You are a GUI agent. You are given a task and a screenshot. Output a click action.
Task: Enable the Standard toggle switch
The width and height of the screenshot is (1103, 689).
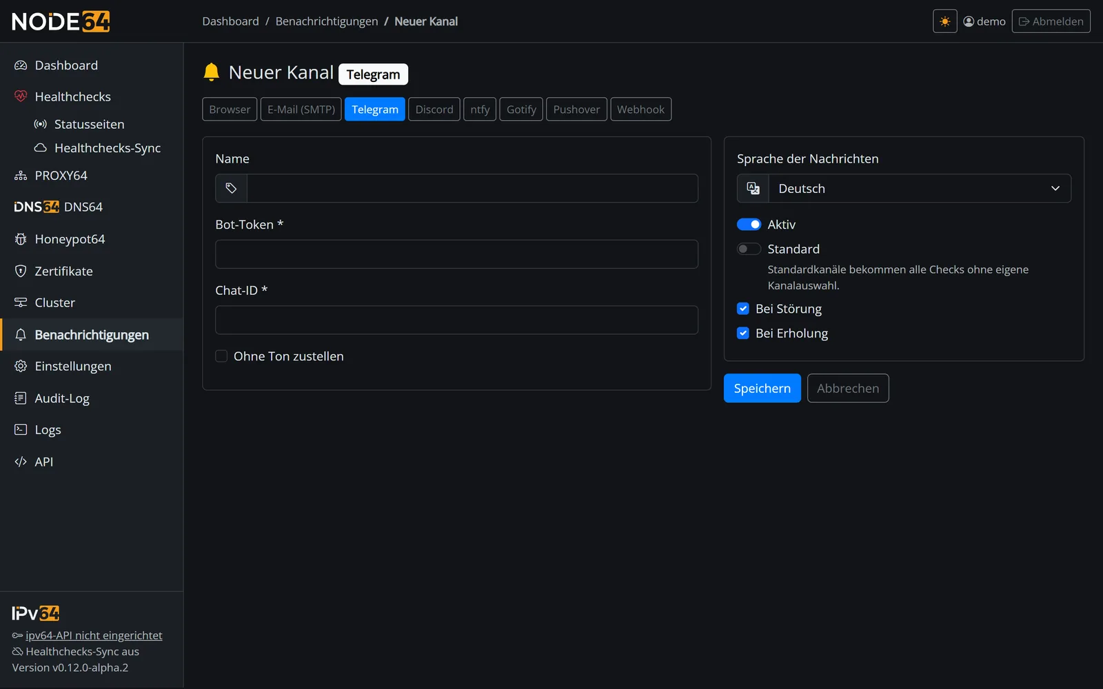pyautogui.click(x=749, y=249)
